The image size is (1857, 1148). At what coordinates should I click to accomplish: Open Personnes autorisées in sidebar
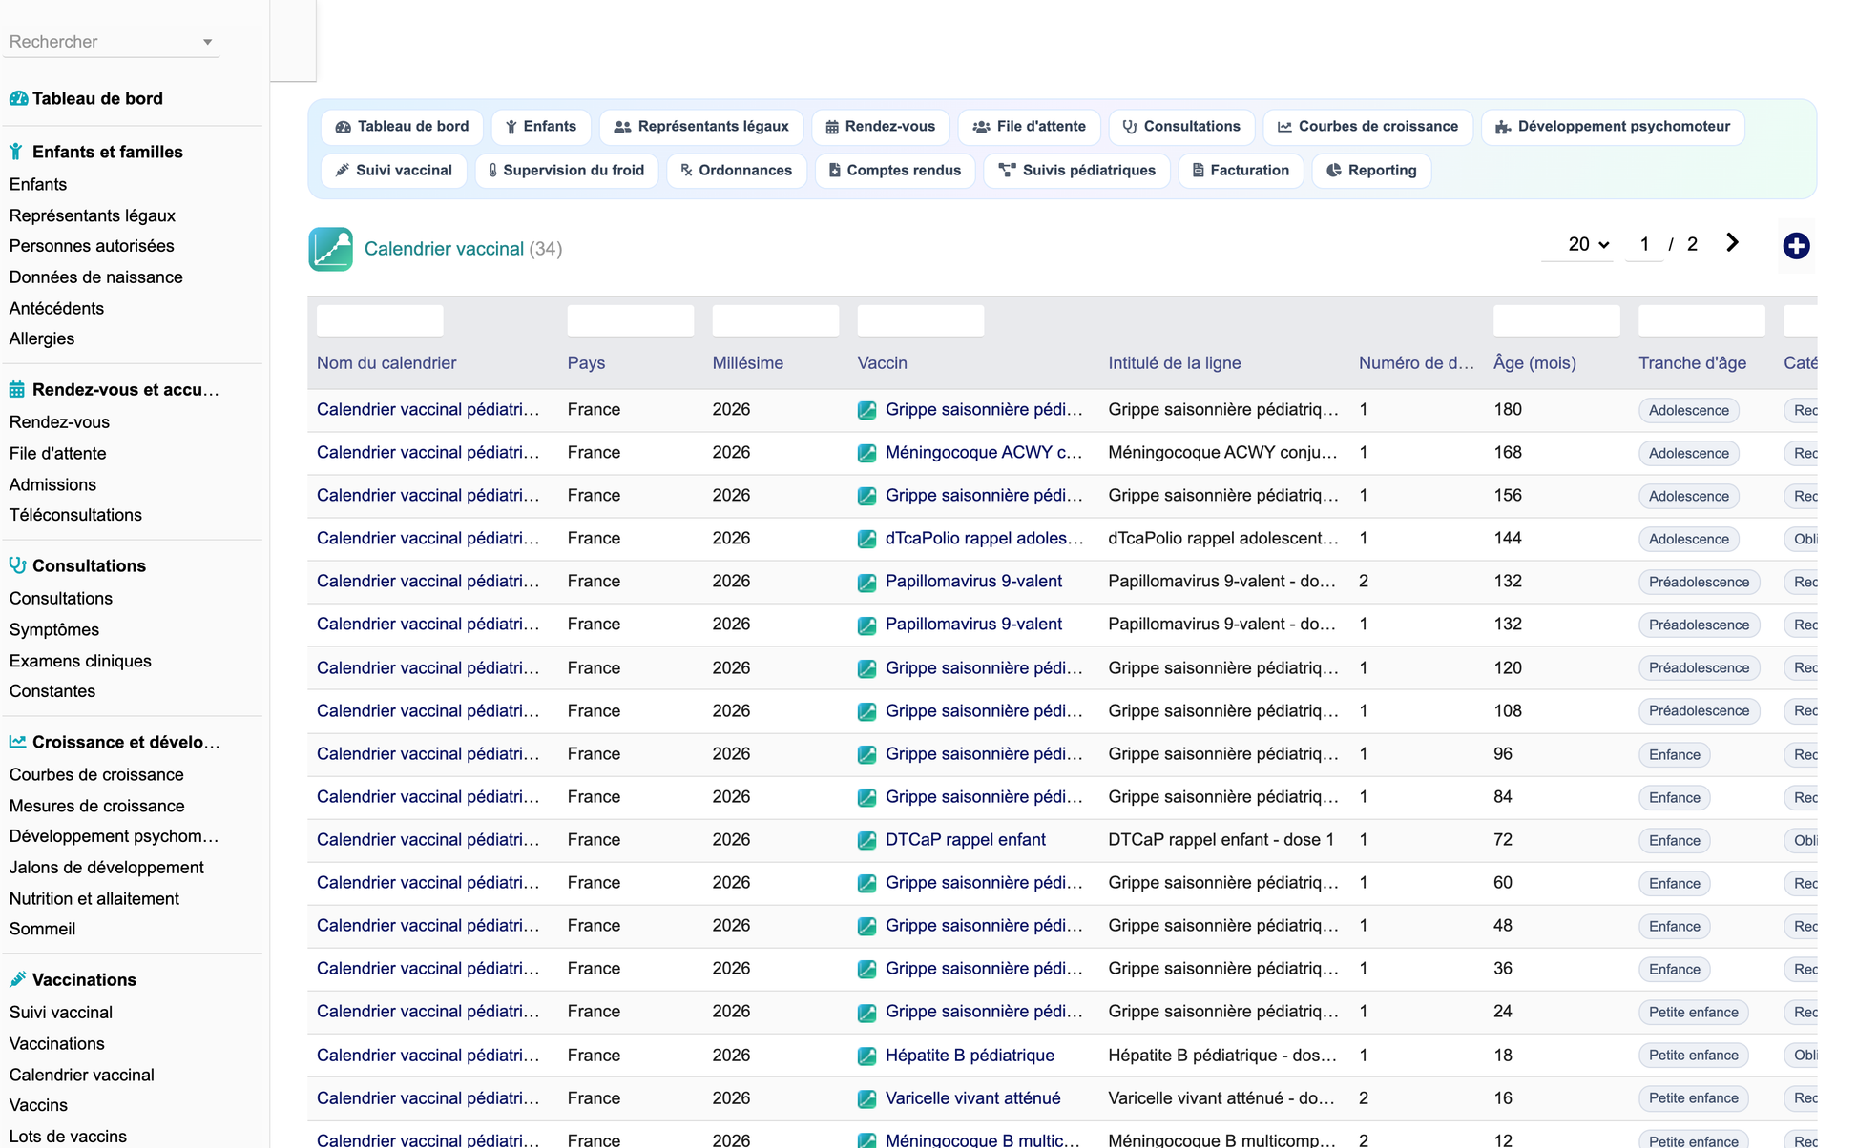92,246
